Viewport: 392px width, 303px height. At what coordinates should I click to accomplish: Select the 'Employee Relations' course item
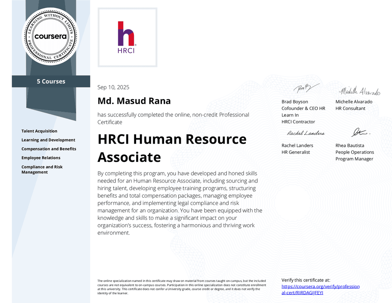click(41, 157)
